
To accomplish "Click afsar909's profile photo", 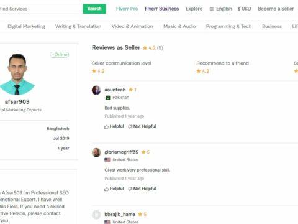I will coord(17,74).
